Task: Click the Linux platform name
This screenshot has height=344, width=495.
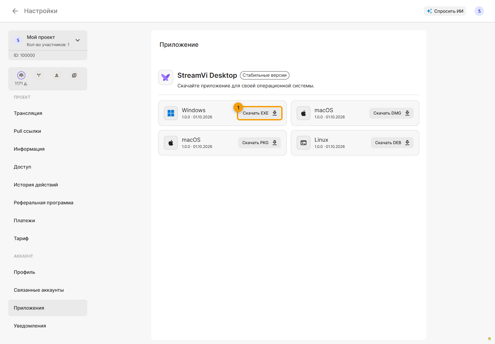Action: coord(321,140)
